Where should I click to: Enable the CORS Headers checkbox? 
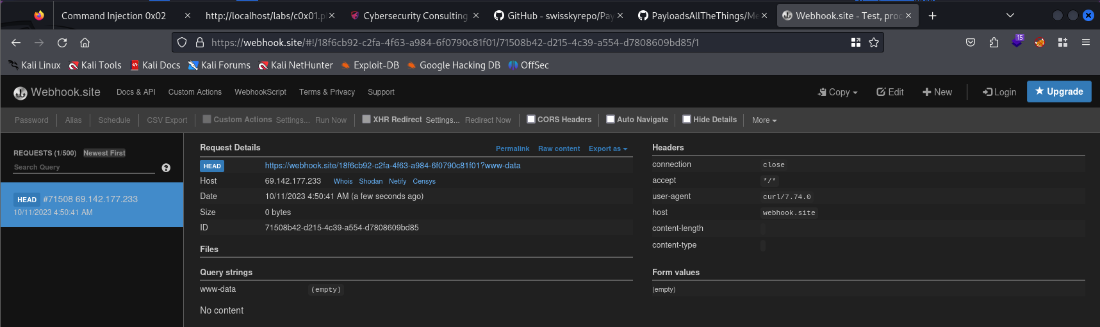(x=531, y=119)
